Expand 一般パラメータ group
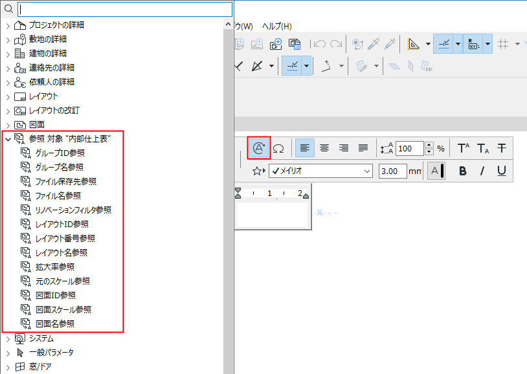 coord(8,353)
